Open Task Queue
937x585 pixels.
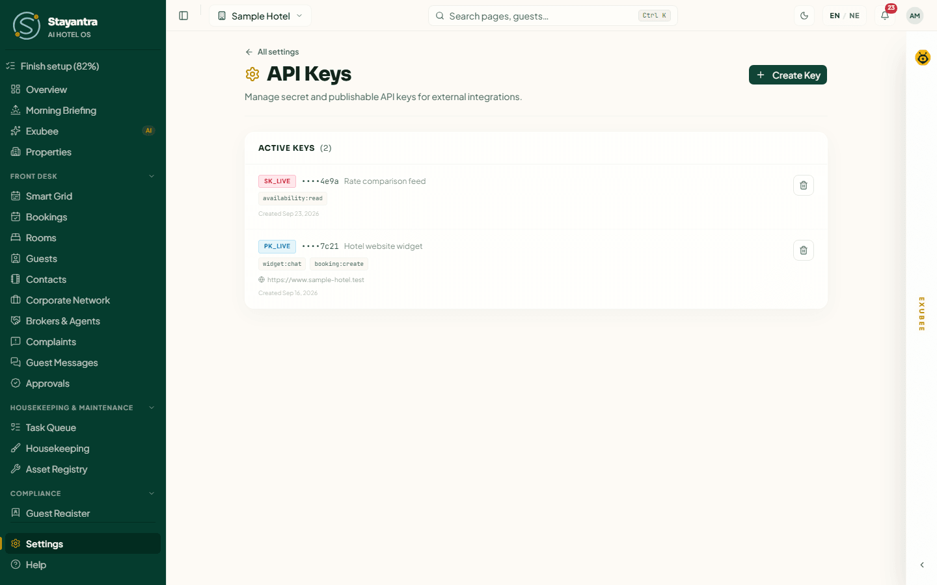[x=83, y=428]
